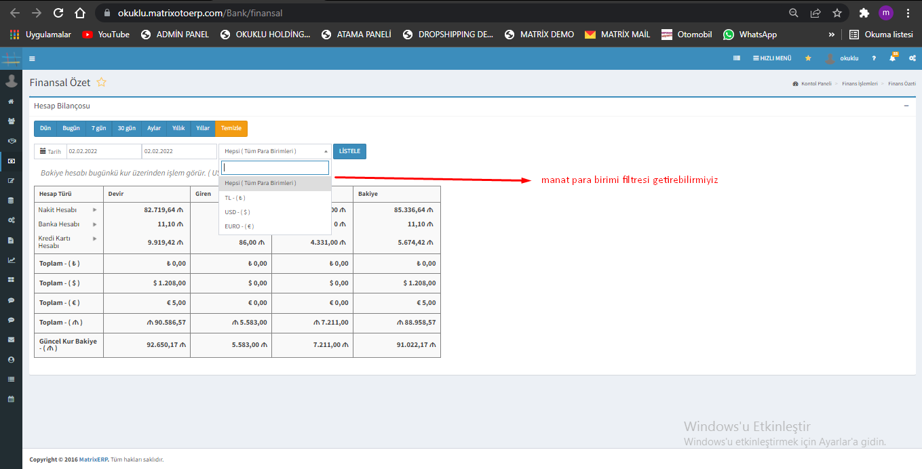The image size is (922, 469).
Task: Open the settings gears icon in top bar
Action: click(912, 58)
